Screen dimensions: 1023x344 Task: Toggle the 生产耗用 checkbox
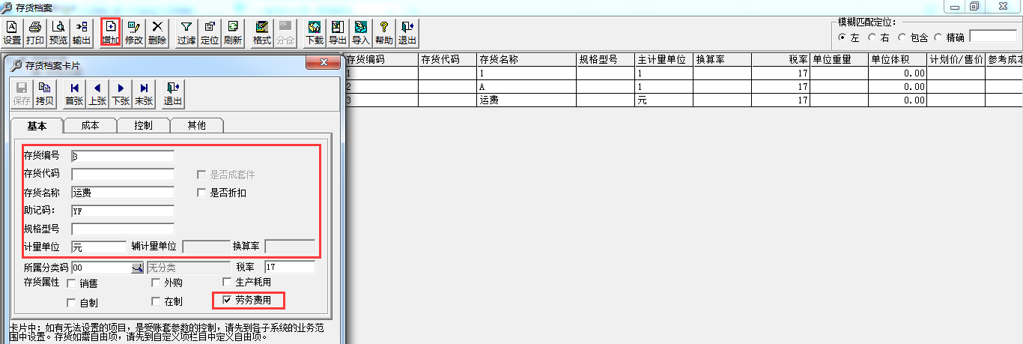coord(227,282)
